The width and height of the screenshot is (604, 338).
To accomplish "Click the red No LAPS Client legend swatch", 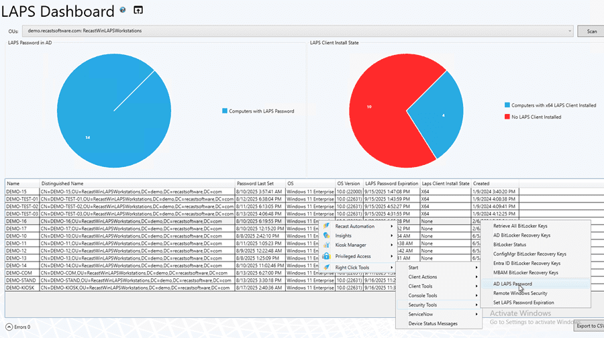I will pyautogui.click(x=507, y=117).
